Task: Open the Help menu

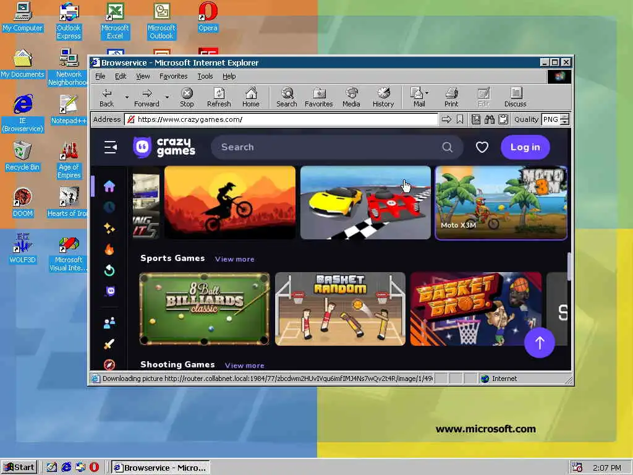Action: (x=229, y=76)
